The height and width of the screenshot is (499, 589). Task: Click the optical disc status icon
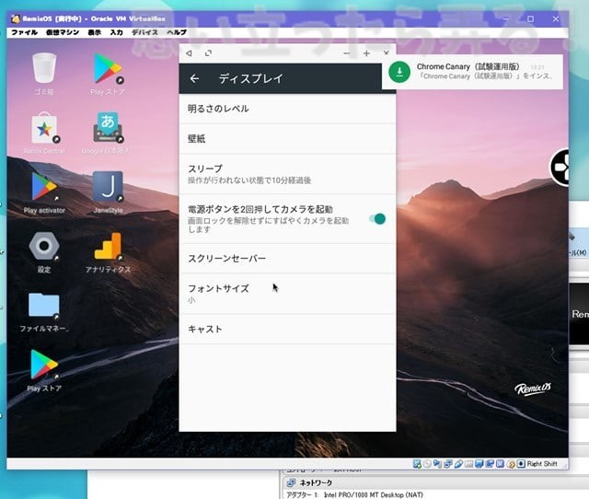[x=427, y=464]
